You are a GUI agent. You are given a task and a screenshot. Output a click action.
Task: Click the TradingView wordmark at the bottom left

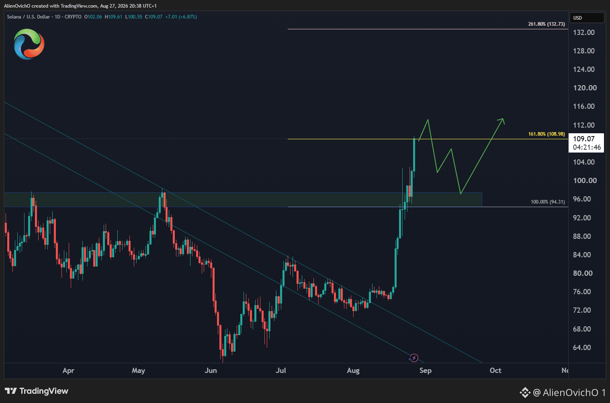(x=44, y=391)
